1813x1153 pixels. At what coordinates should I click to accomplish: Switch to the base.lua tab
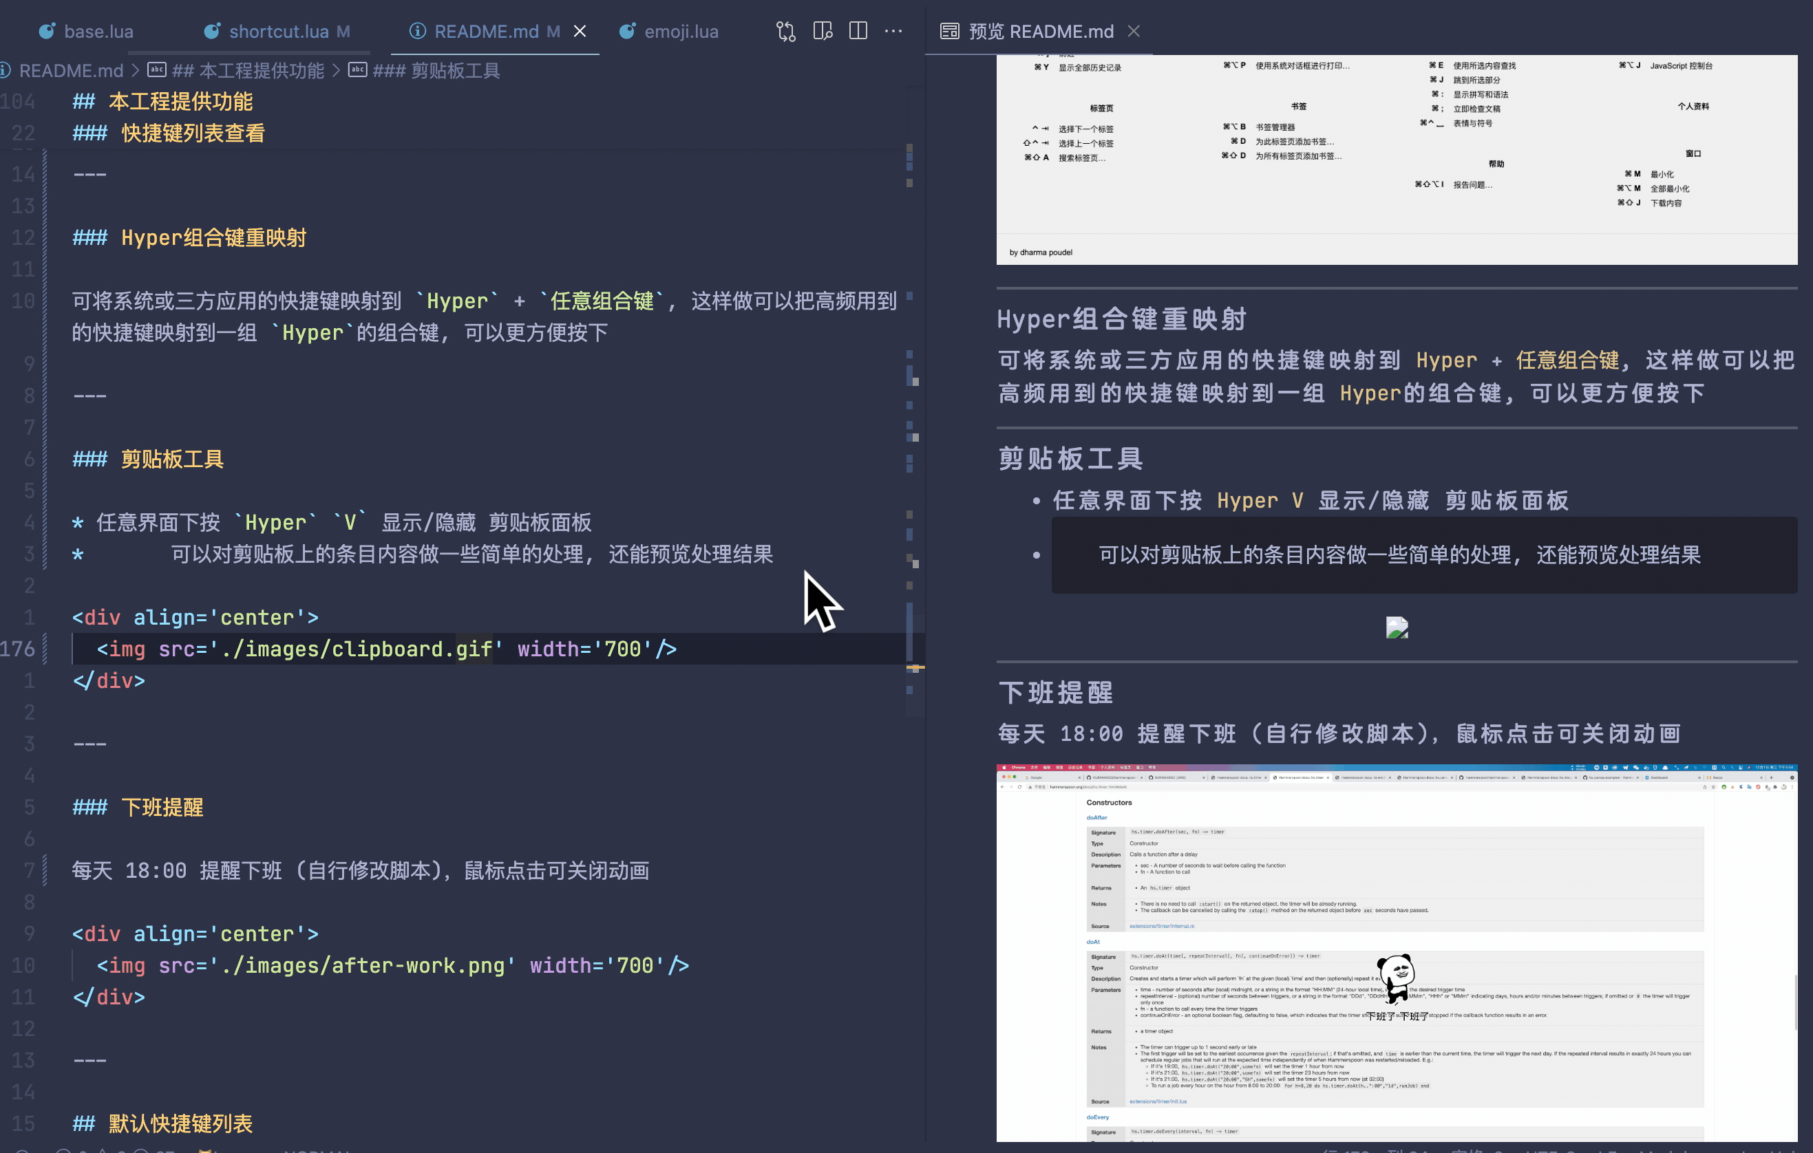pos(98,32)
